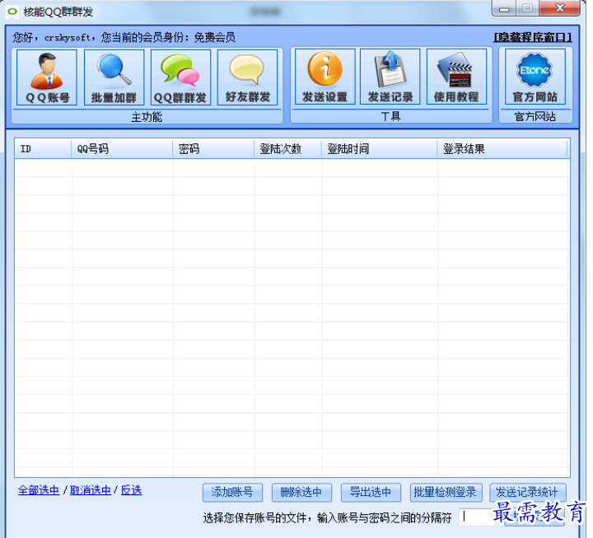Viewport: 593px width, 538px height.
Task: Close the 核能QQ群群发 window
Action: (x=560, y=8)
